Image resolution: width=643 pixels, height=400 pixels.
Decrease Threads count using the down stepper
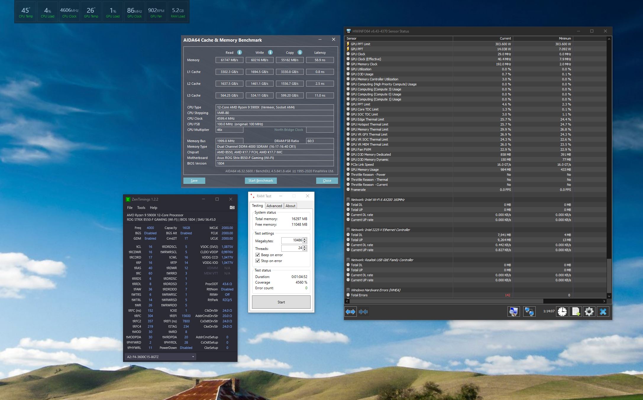[304, 249]
